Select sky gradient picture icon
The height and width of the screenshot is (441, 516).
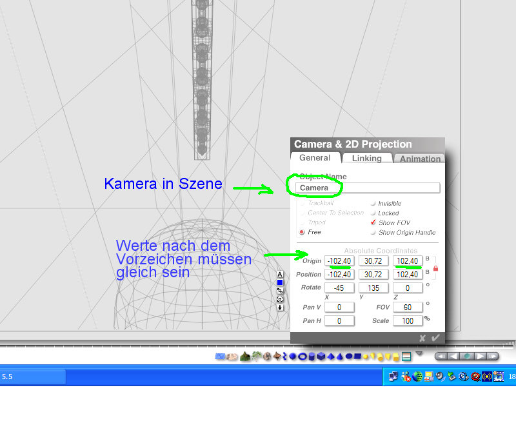406,357
